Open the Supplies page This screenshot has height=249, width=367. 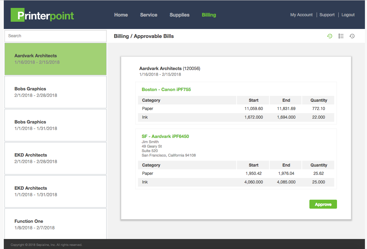(179, 15)
